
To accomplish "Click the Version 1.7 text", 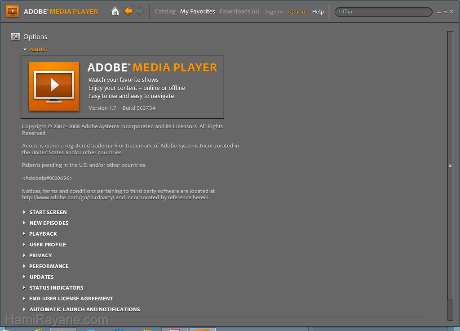I will 102,108.
